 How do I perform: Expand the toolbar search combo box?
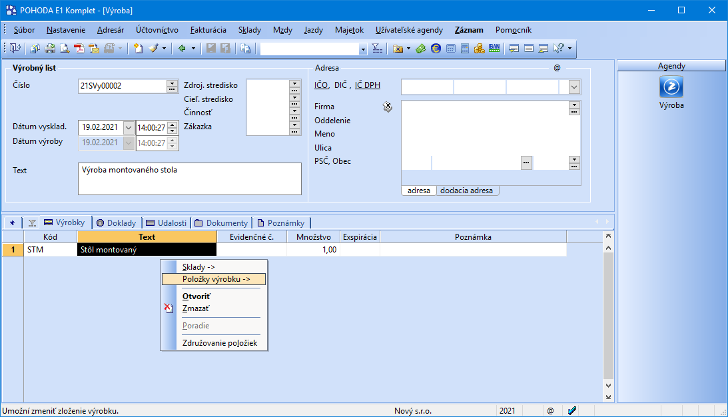tap(363, 49)
